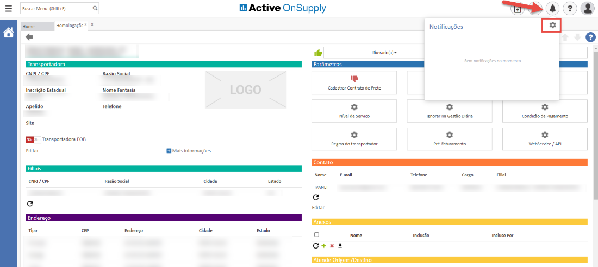The image size is (598, 267).
Task: Open the user profile avatar
Action: pyautogui.click(x=587, y=8)
